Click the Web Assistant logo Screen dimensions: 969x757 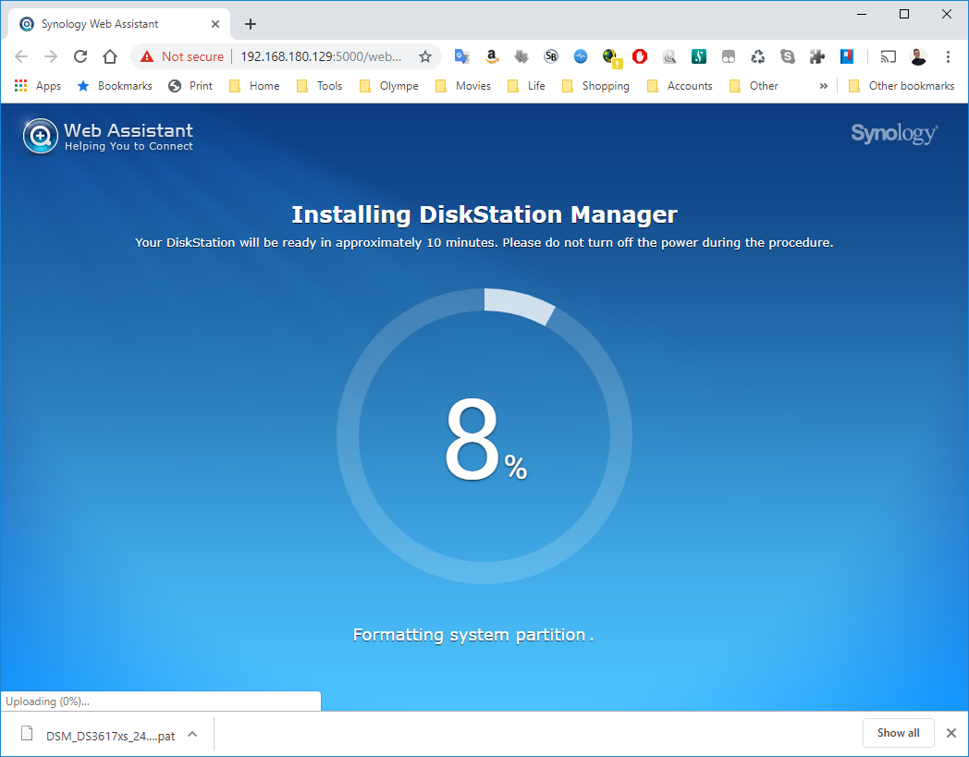[108, 136]
